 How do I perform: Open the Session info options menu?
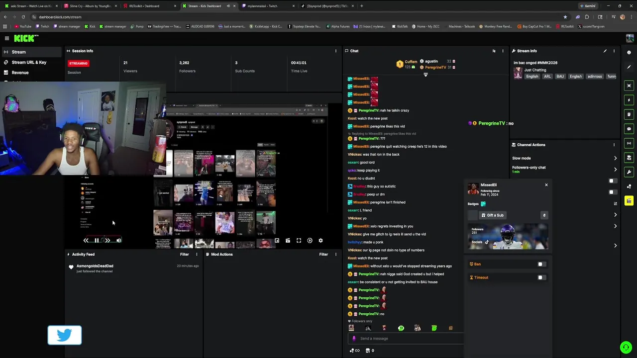tap(336, 51)
